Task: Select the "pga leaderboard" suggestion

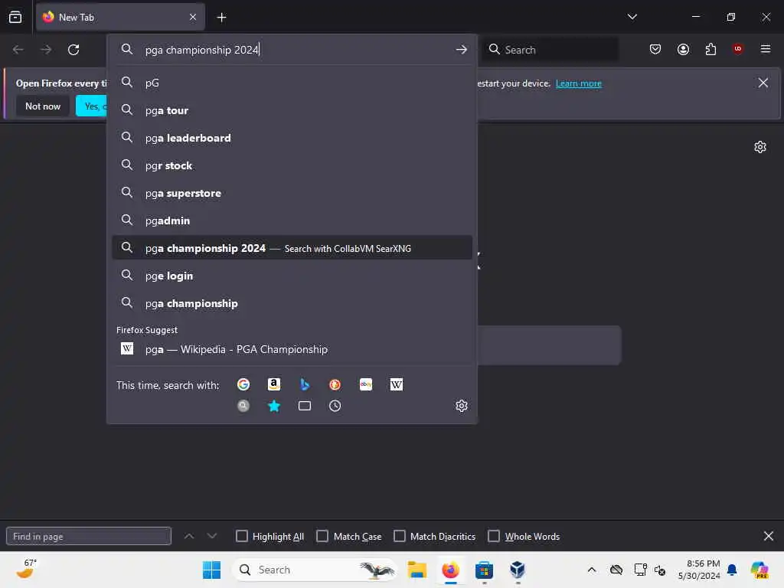Action: (x=292, y=138)
